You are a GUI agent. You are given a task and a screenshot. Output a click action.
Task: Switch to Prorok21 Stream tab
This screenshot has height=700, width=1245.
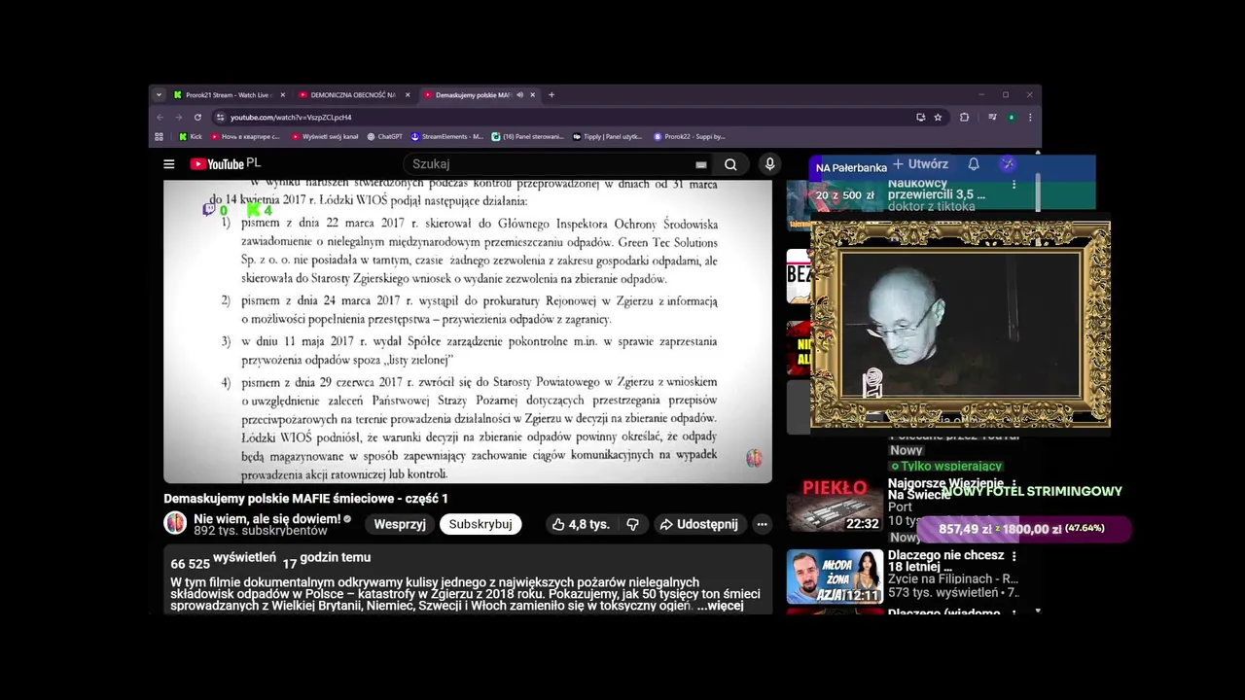coord(228,95)
